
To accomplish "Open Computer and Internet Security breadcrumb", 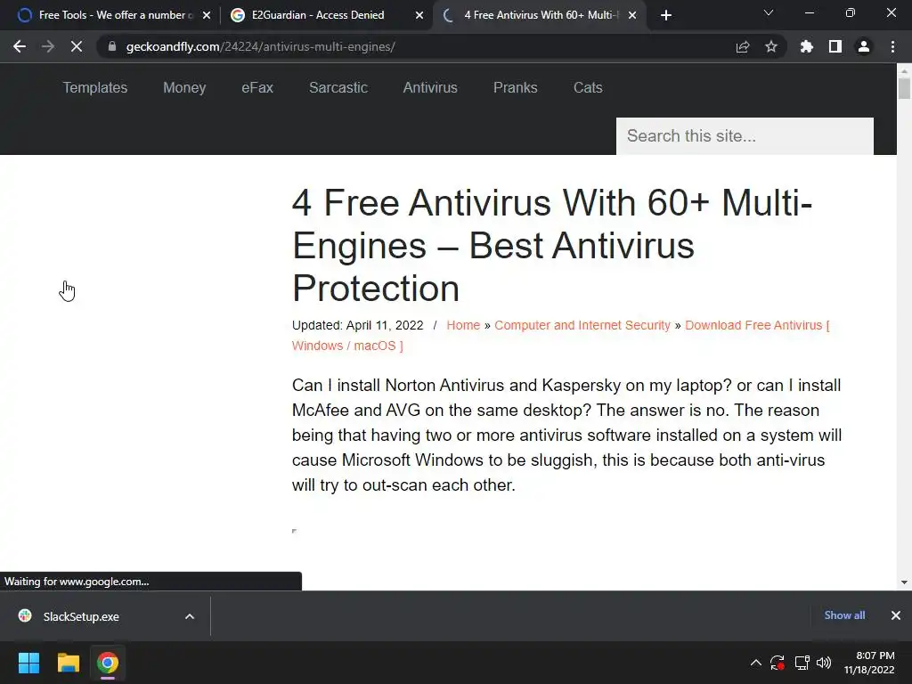I will 582,325.
